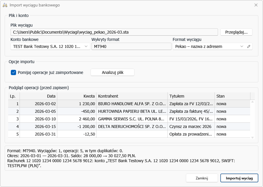Click the date cell 2026-03-31
The height and width of the screenshot is (187, 263).
tap(39, 134)
